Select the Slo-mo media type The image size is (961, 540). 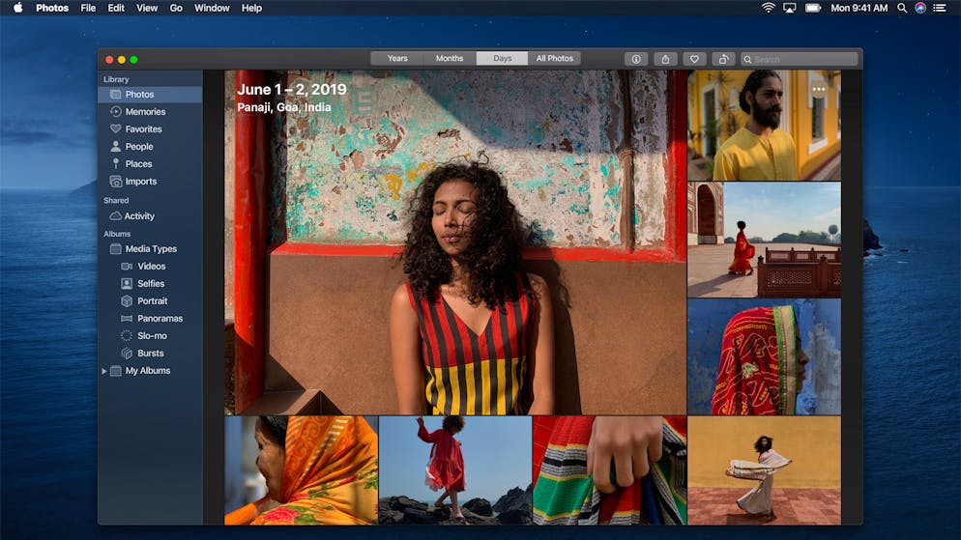click(x=152, y=336)
